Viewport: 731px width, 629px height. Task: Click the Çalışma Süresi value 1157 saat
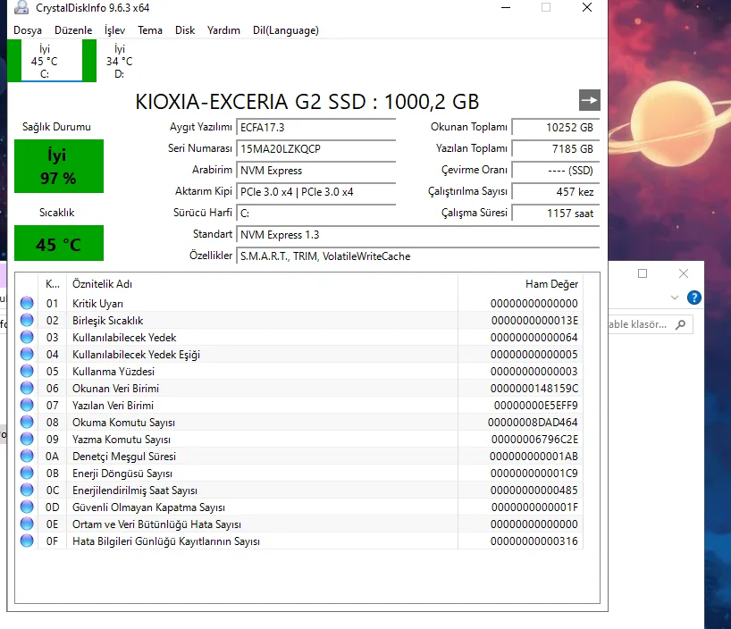(555, 213)
